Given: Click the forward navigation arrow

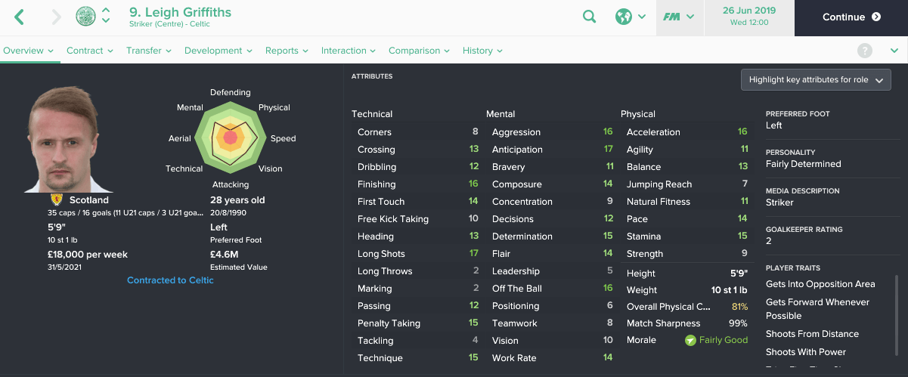Looking at the screenshot, I should (x=56, y=17).
